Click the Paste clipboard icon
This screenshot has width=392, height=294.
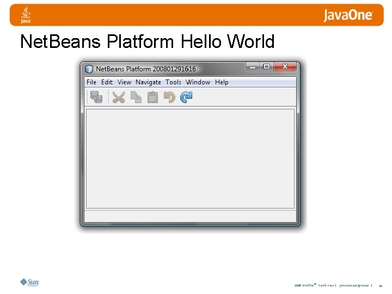(x=152, y=97)
